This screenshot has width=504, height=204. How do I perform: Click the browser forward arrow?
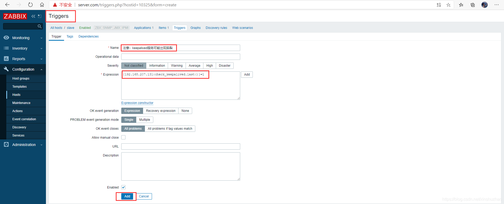19,5
